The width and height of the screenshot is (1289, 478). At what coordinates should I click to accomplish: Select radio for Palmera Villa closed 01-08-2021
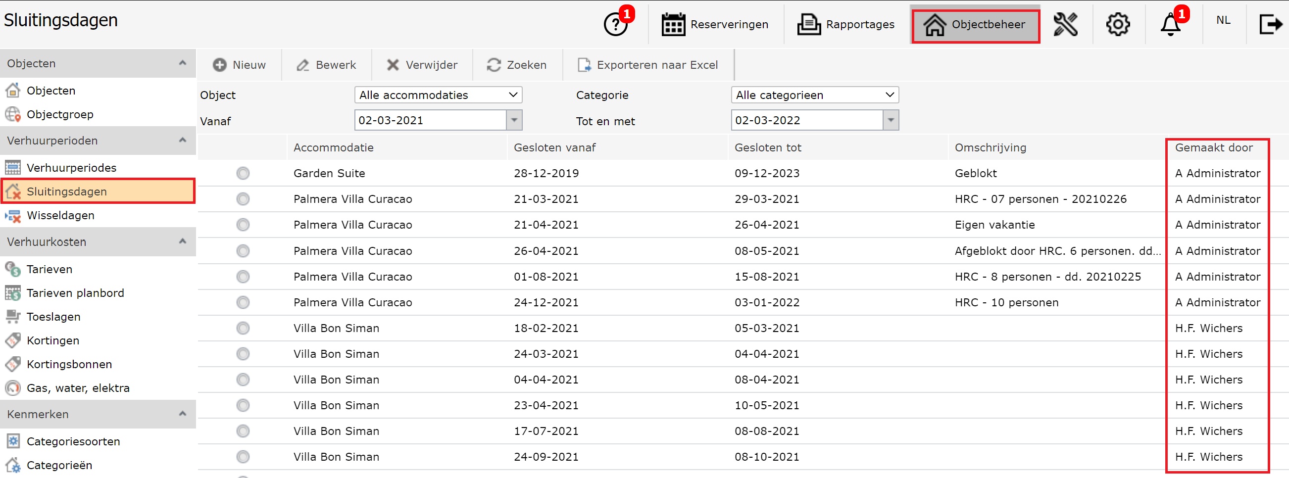243,277
